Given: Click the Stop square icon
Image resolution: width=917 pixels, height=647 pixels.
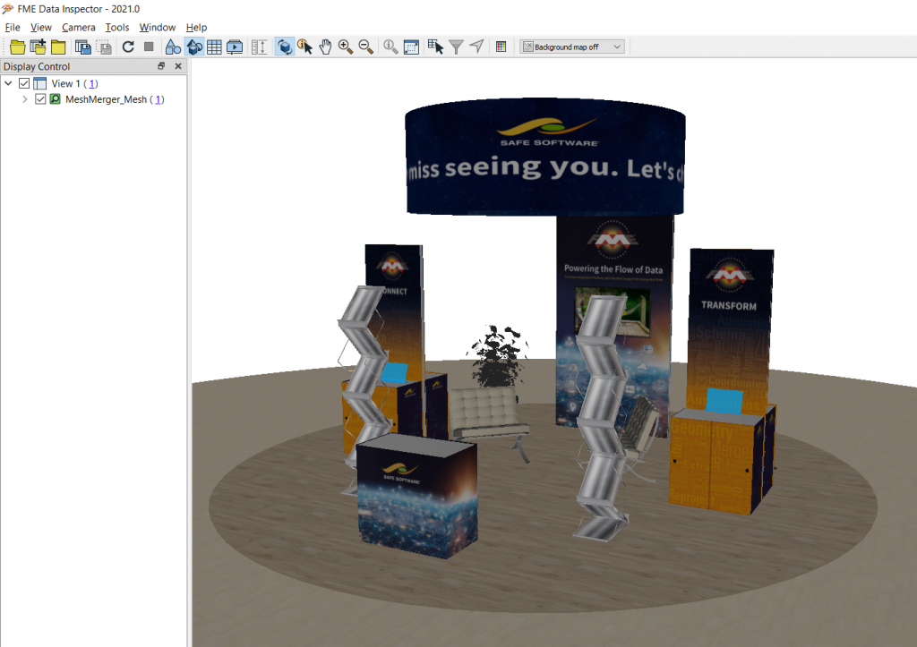Looking at the screenshot, I should click(149, 47).
